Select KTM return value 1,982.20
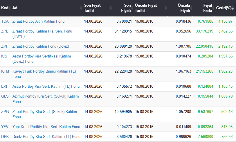Image resolution: width=236 pixels, height=142 pixels. click(x=226, y=71)
